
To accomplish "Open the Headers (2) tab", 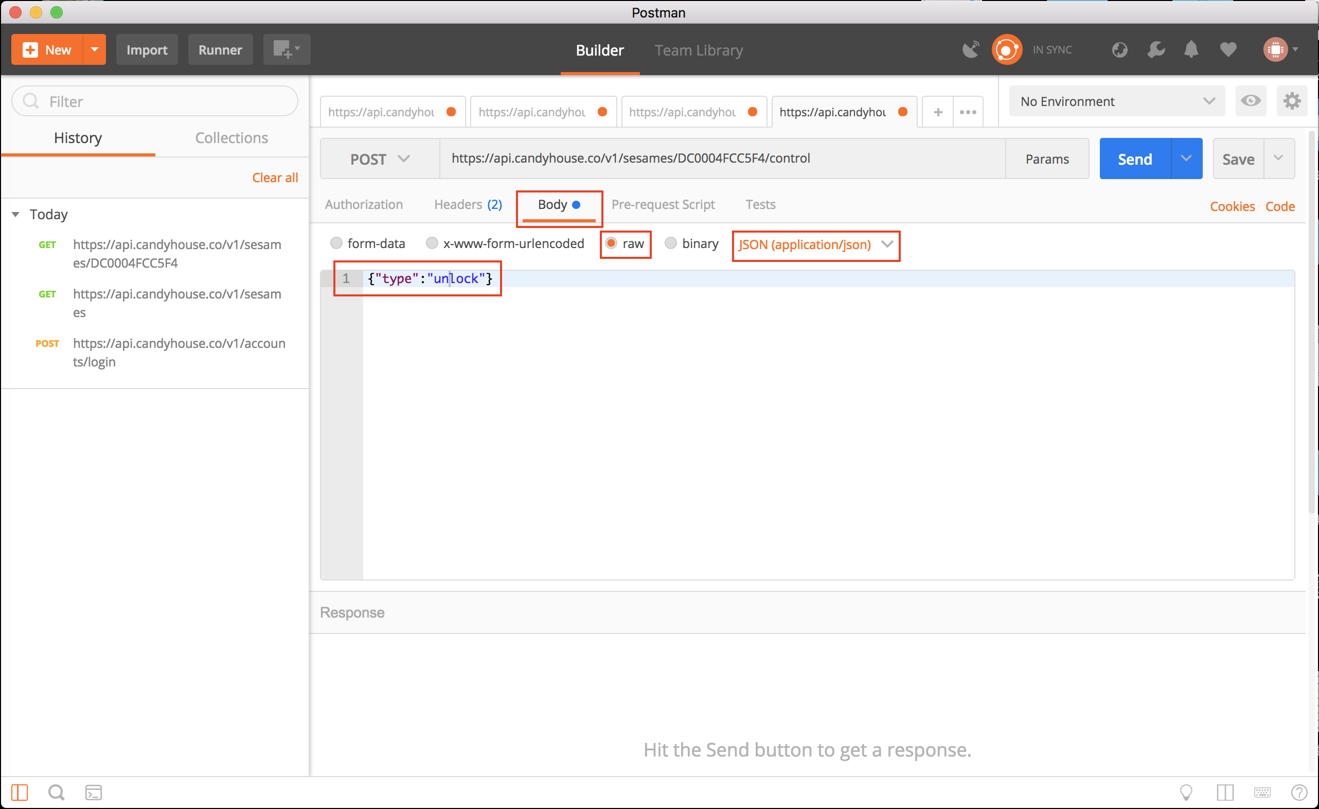I will click(x=468, y=204).
